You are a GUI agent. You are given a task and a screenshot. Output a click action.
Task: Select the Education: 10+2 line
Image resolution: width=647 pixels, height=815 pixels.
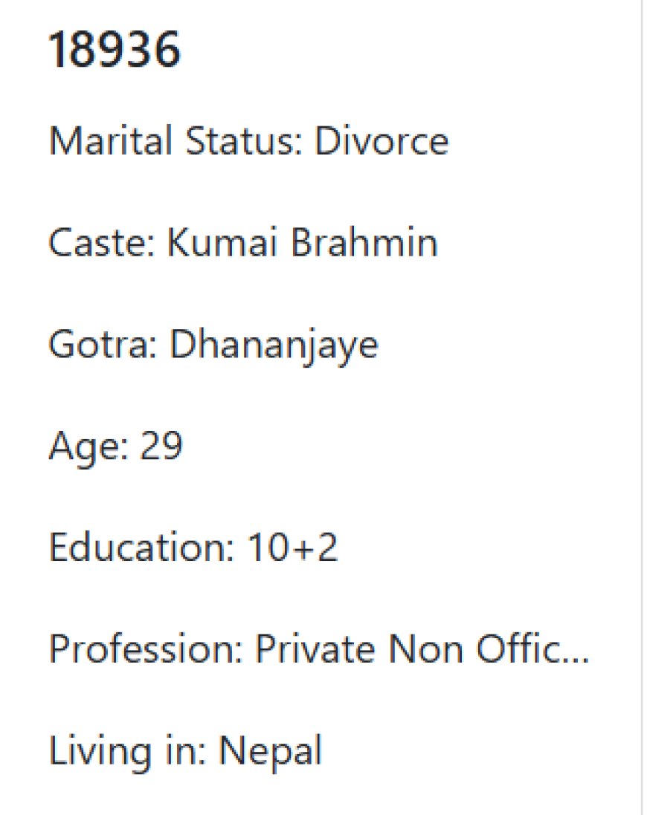tap(193, 548)
